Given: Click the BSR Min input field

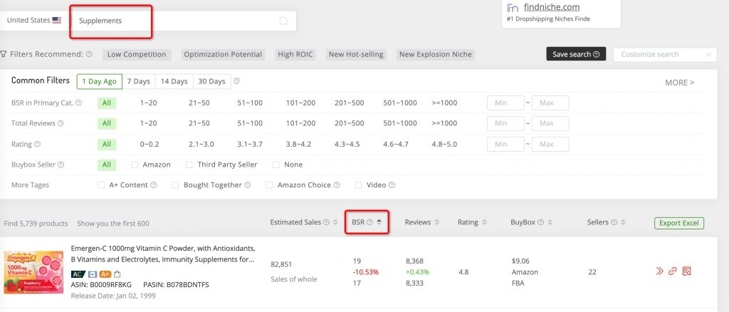Looking at the screenshot, I should coord(505,103).
